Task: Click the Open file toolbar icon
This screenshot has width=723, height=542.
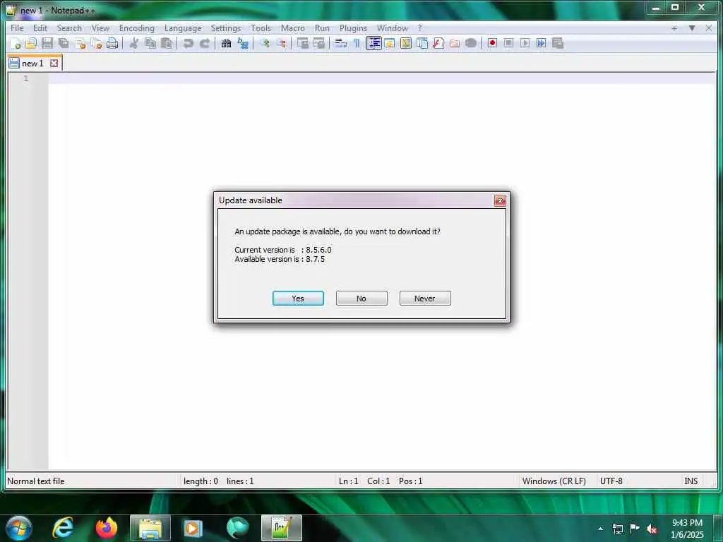Action: coord(31,43)
